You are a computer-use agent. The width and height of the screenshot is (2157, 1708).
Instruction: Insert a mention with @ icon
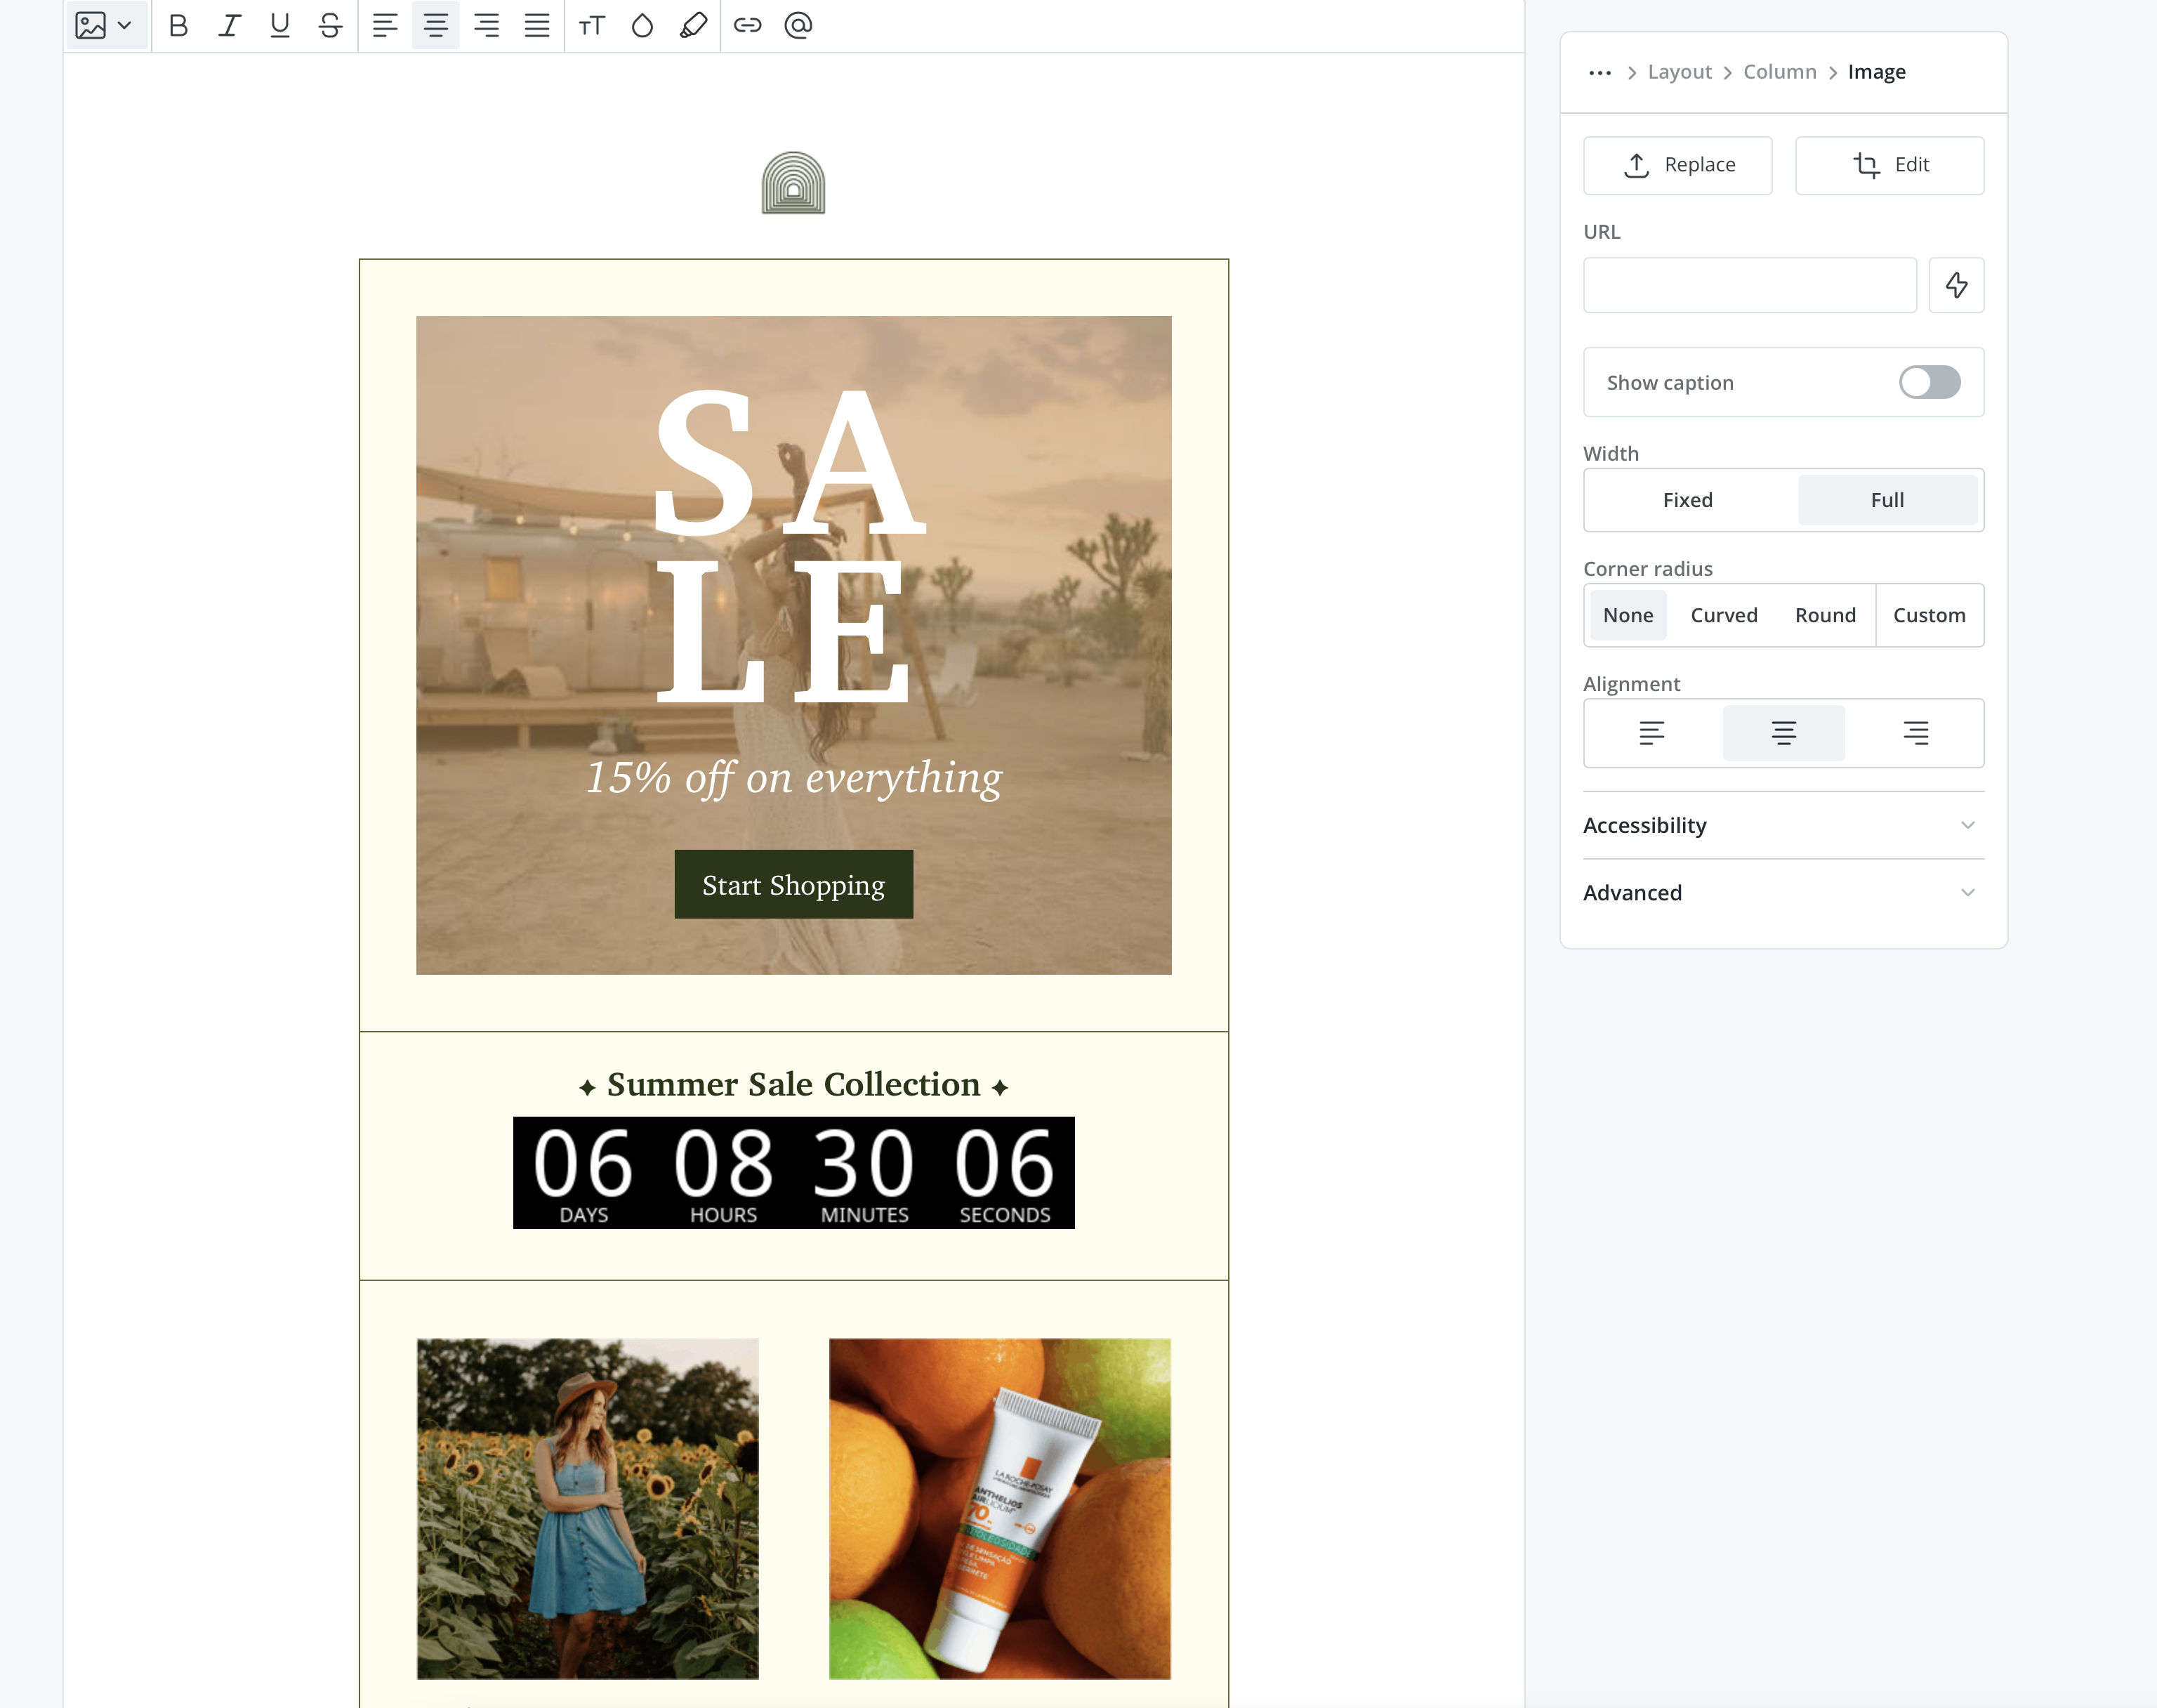798,26
